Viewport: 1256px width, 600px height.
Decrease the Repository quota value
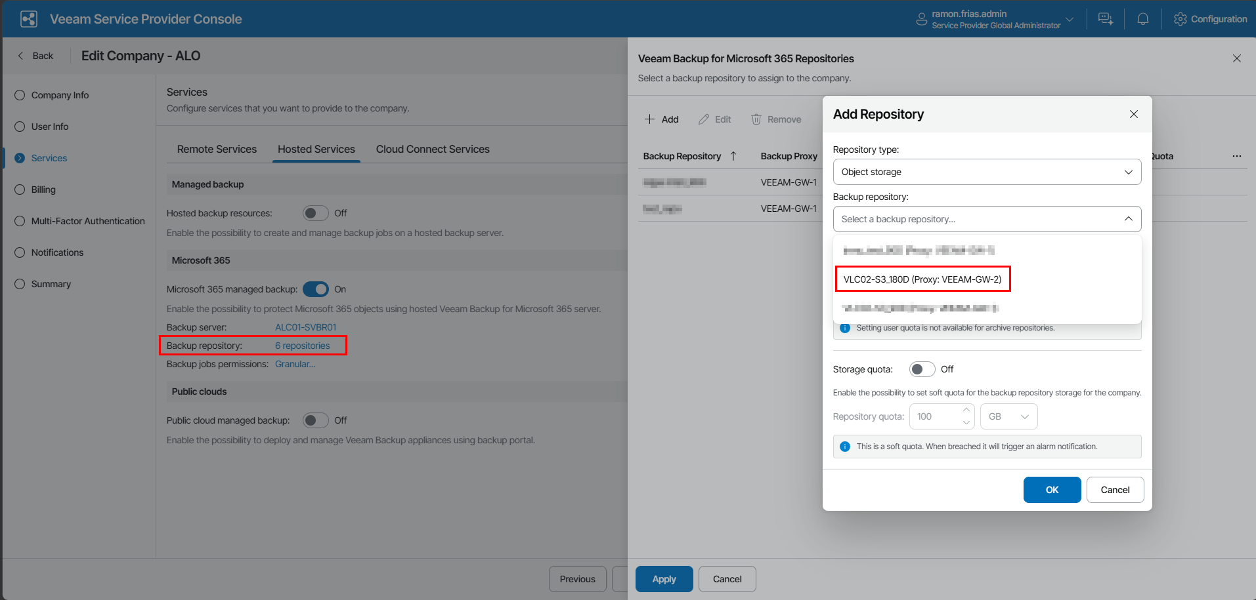[x=966, y=423]
